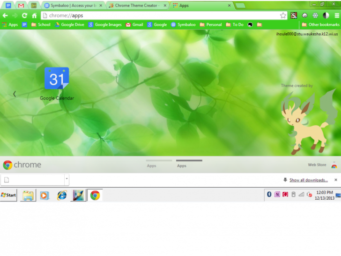
Task: Click the round face extension icon
Action: pos(304,15)
